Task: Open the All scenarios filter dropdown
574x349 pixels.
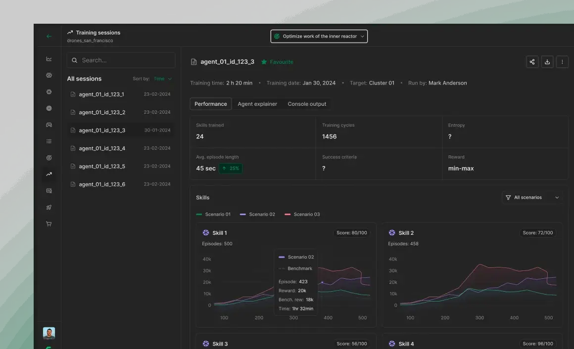Action: (x=532, y=198)
